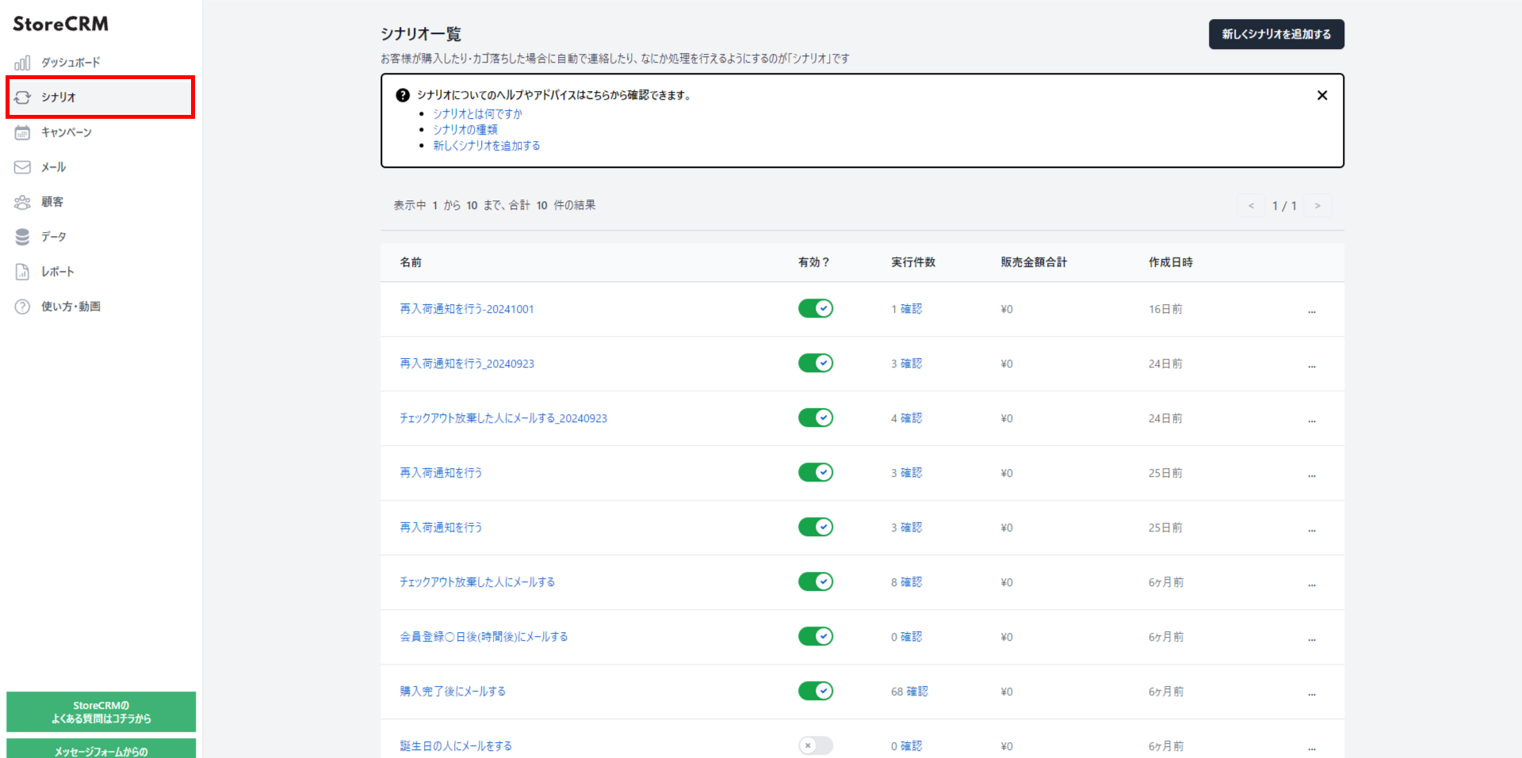The height and width of the screenshot is (758, 1522).
Task: Turn off the 購入完了後にメールする toggle
Action: click(815, 691)
